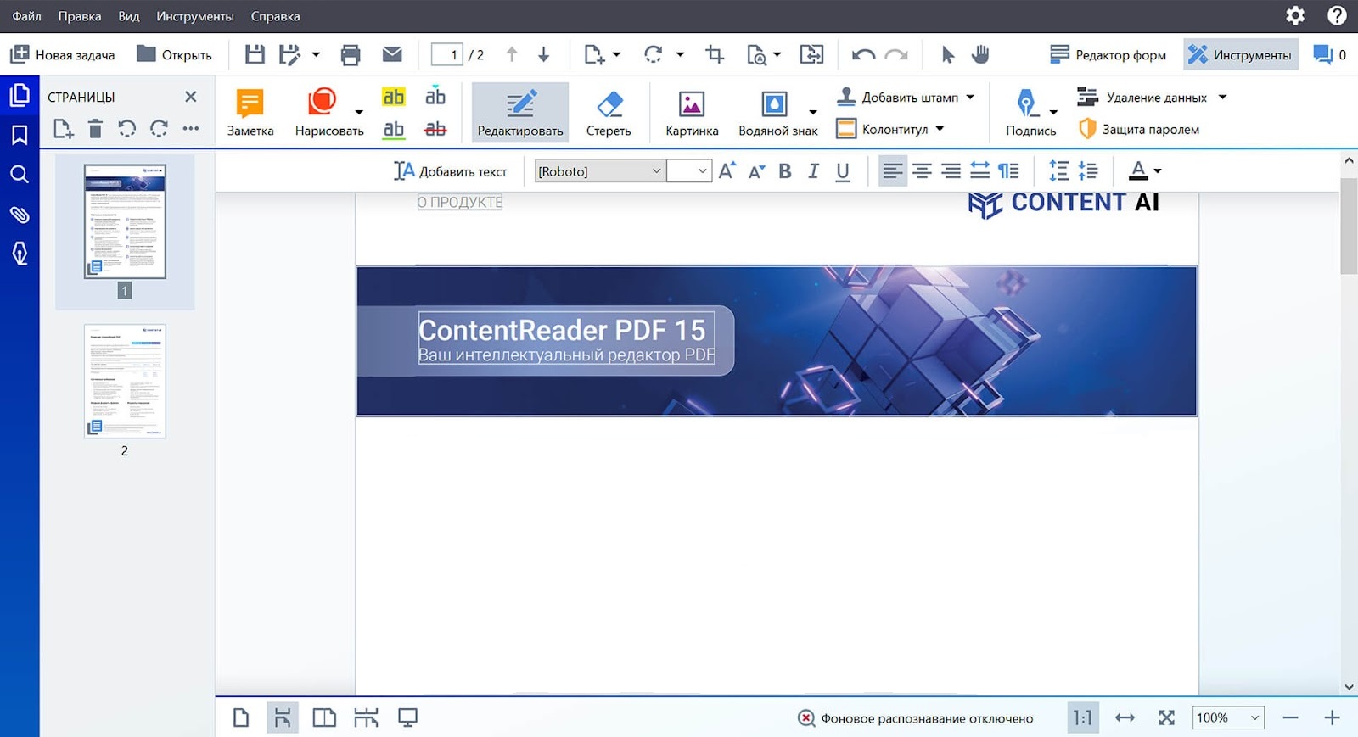Open the attachments paperclip panel

pyautogui.click(x=20, y=215)
